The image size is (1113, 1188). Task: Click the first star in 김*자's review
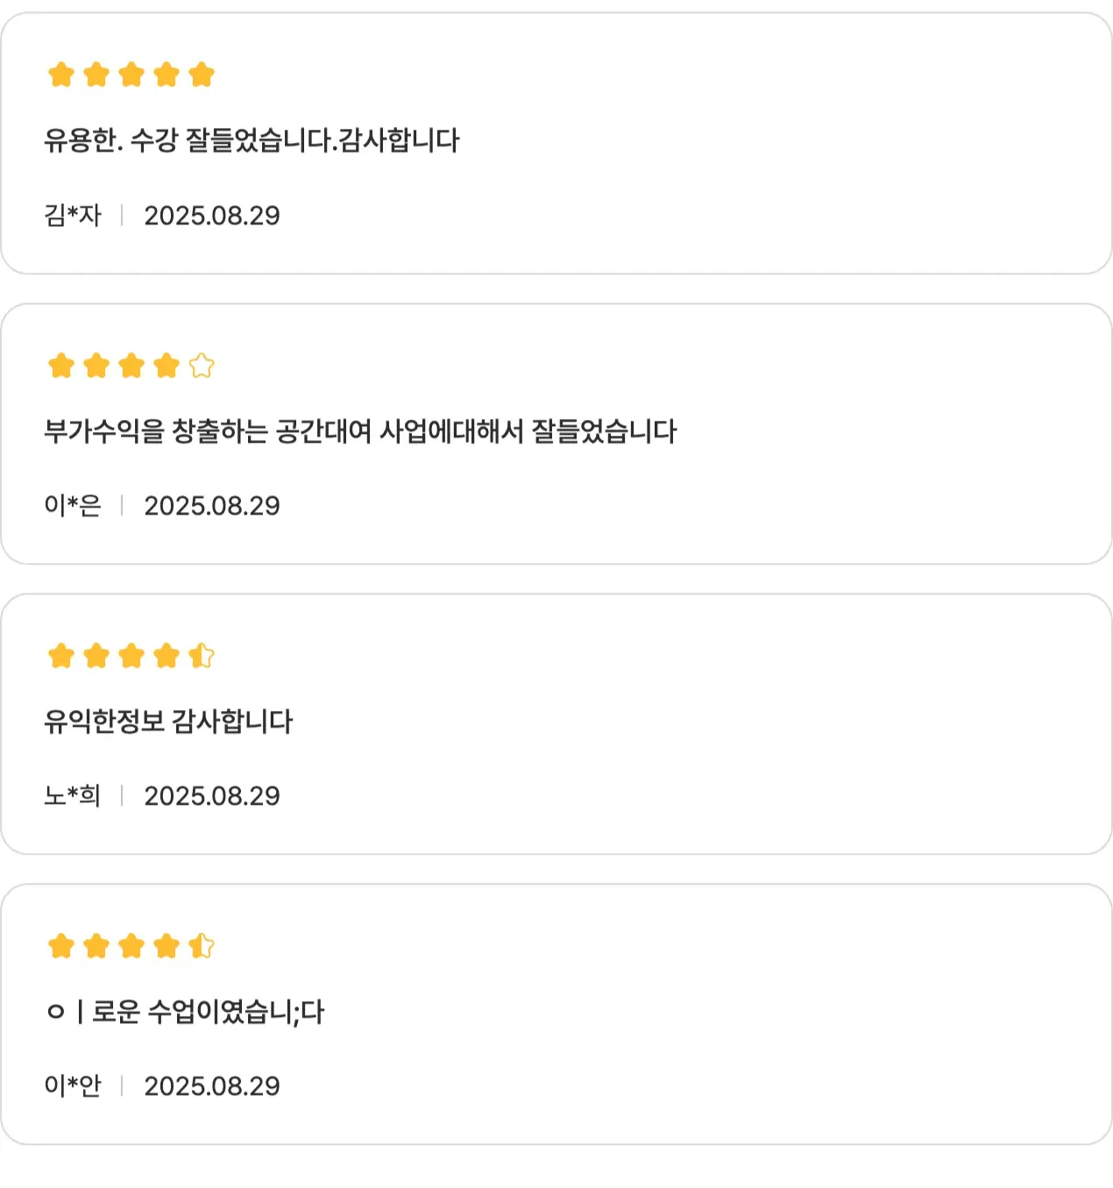[x=61, y=75]
